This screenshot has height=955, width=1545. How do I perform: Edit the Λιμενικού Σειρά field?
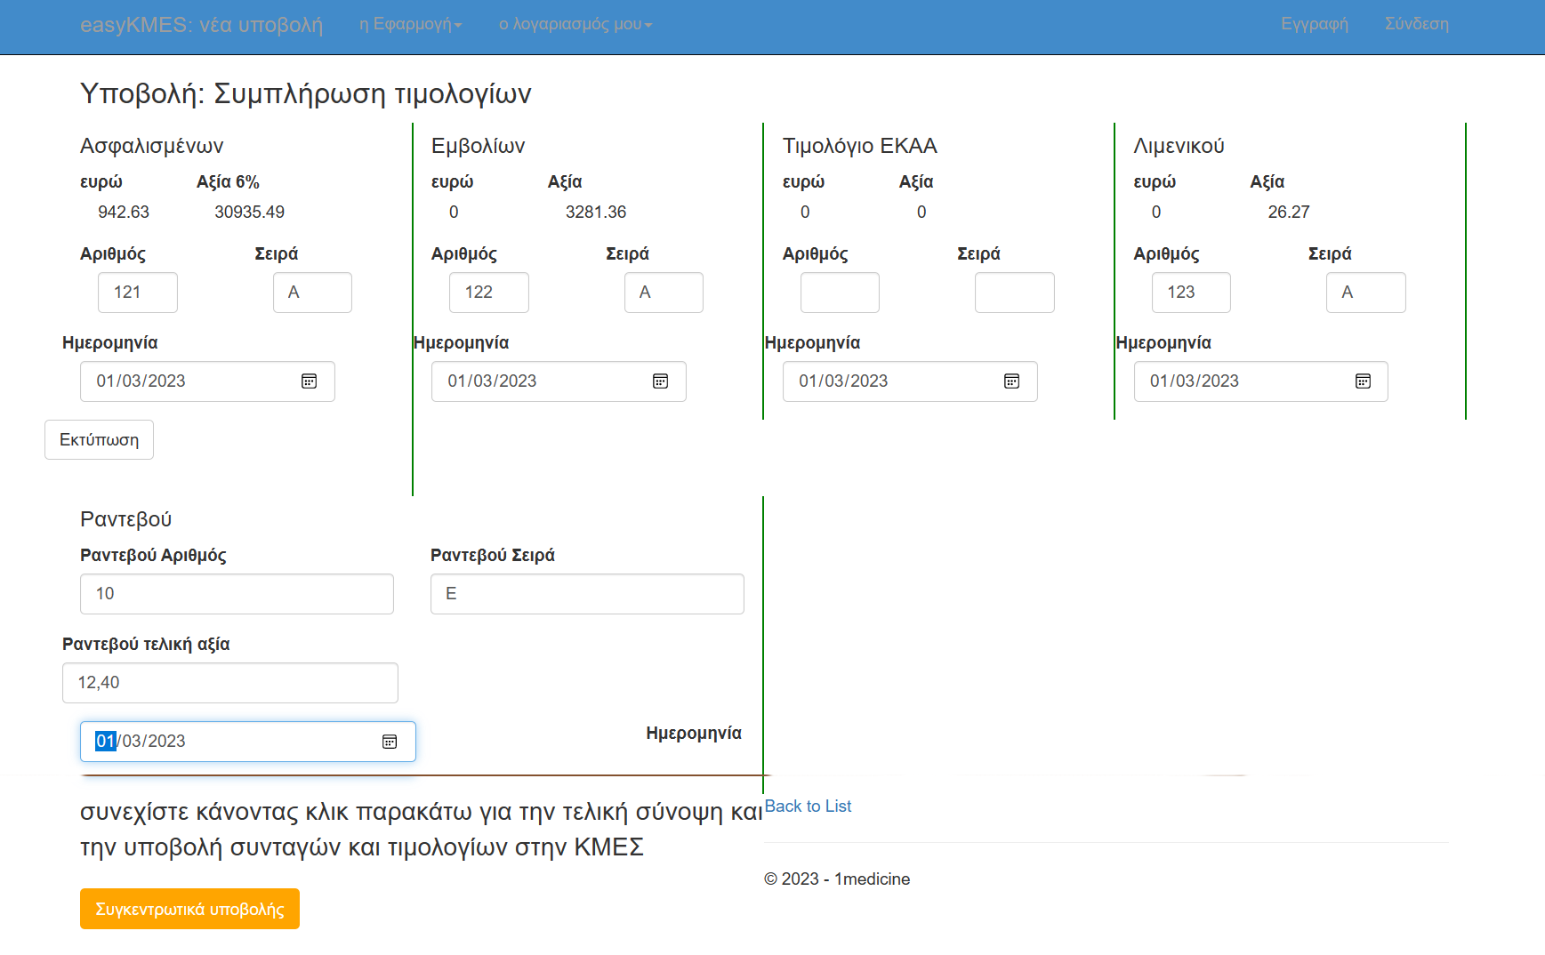pos(1366,293)
